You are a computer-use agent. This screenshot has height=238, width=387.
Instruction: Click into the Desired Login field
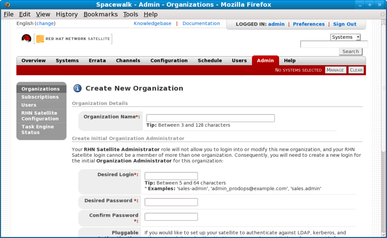(171, 176)
